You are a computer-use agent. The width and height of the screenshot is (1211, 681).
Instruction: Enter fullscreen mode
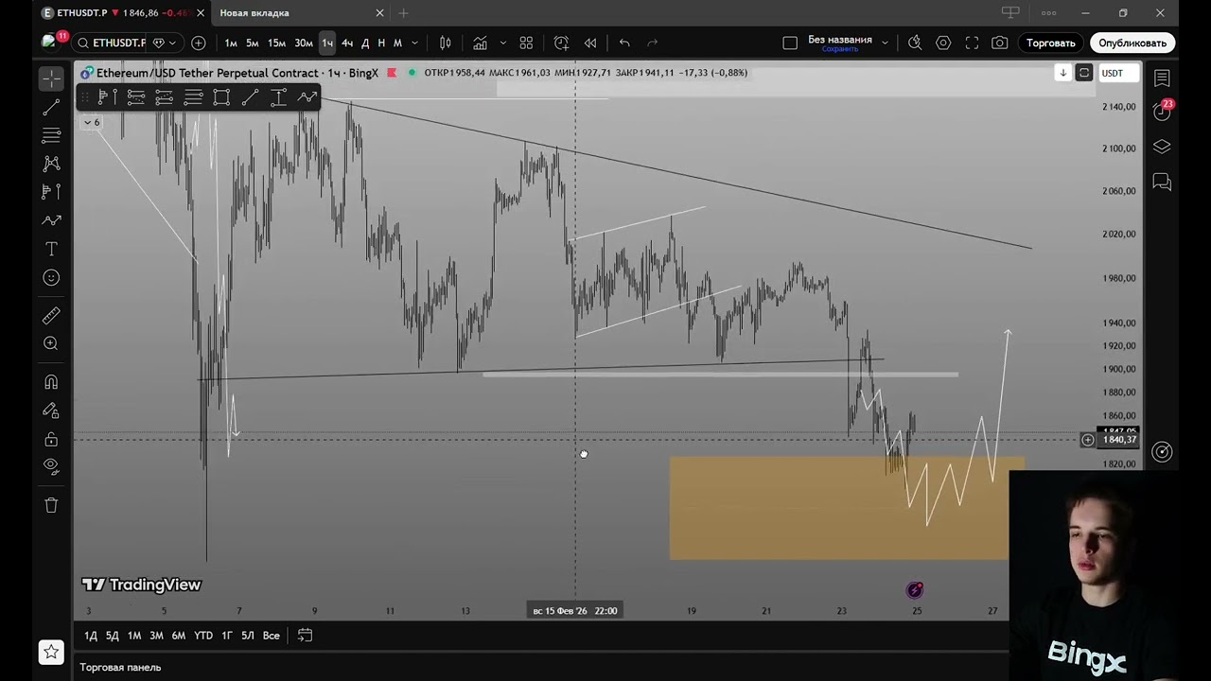tap(972, 43)
